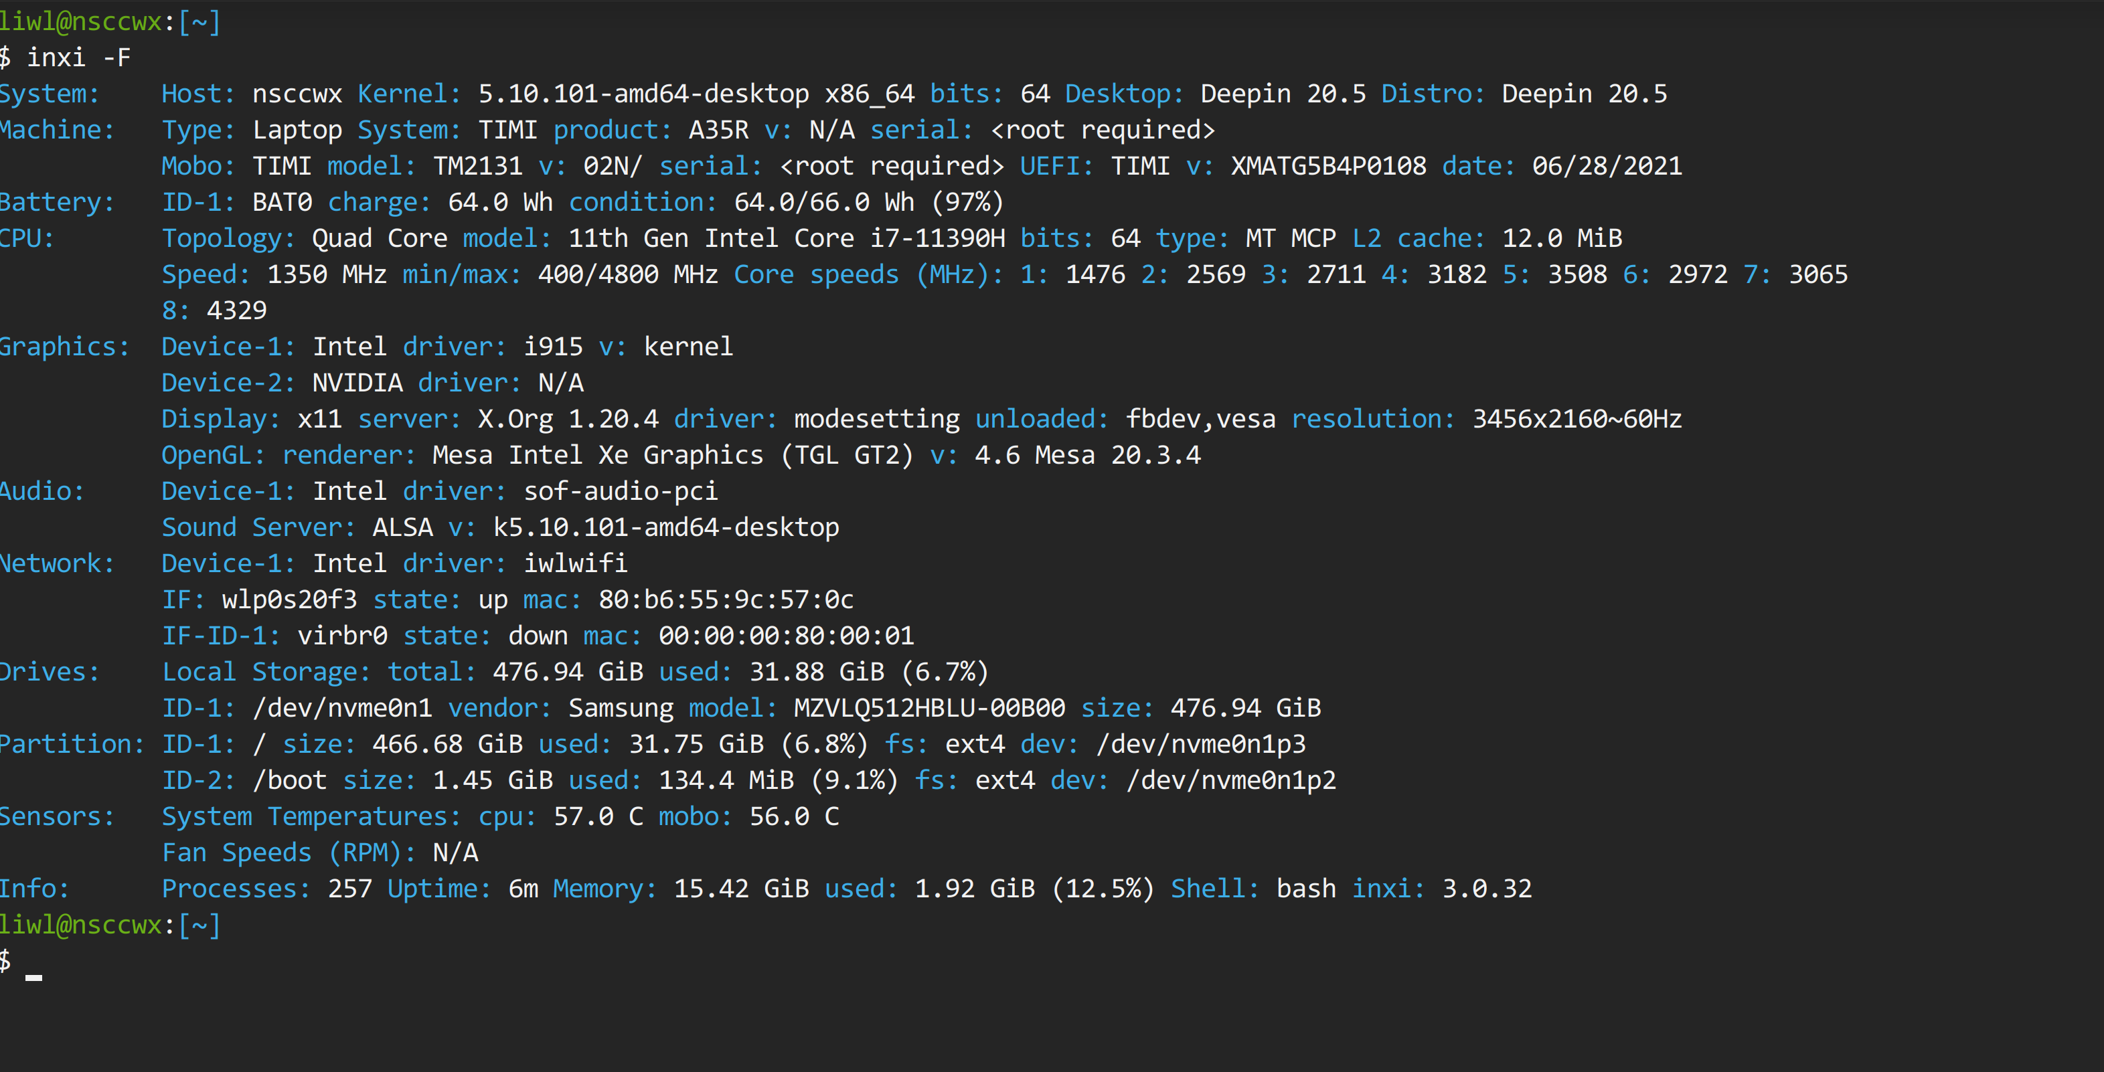Click the iwlwifi driver name
The width and height of the screenshot is (2104, 1072).
575,563
